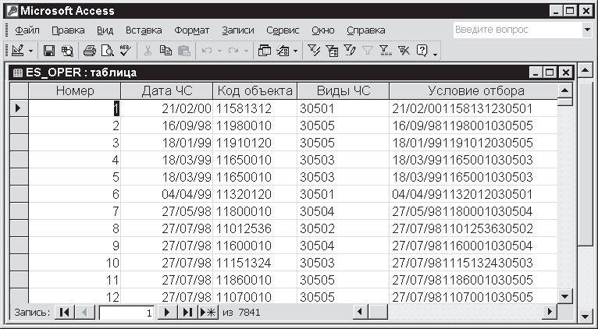Click the Copy icon in the toolbar
This screenshot has width=598, height=329.
[166, 51]
